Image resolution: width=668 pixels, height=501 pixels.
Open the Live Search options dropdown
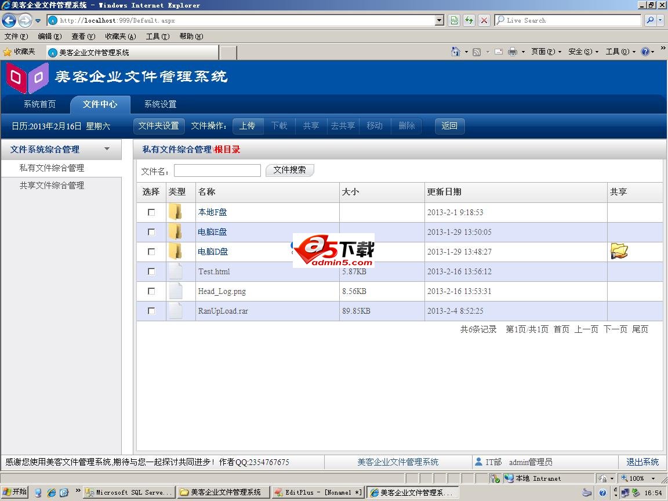660,20
